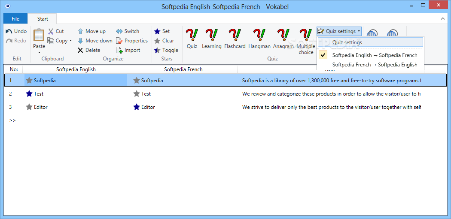Start the Multiple choice quiz
Viewport: 451px width, 219px height.
click(306, 42)
